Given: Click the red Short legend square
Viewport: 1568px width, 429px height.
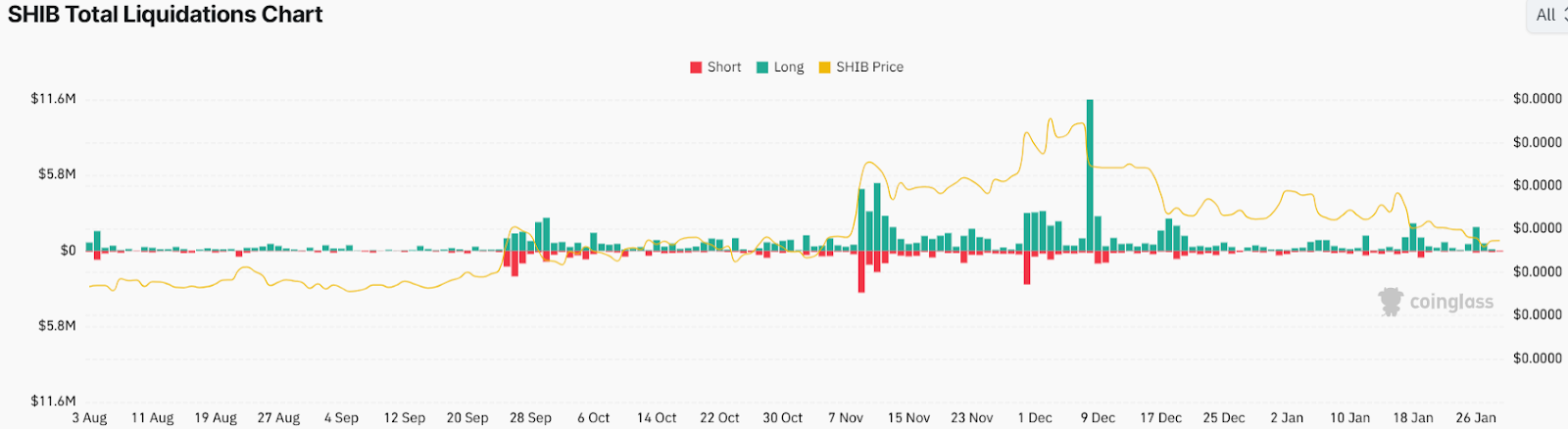Looking at the screenshot, I should point(696,68).
